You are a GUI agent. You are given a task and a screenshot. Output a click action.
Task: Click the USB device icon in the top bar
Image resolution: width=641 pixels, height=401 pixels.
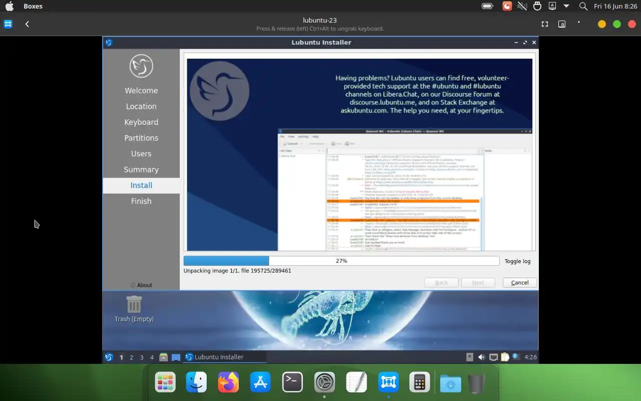(537, 6)
